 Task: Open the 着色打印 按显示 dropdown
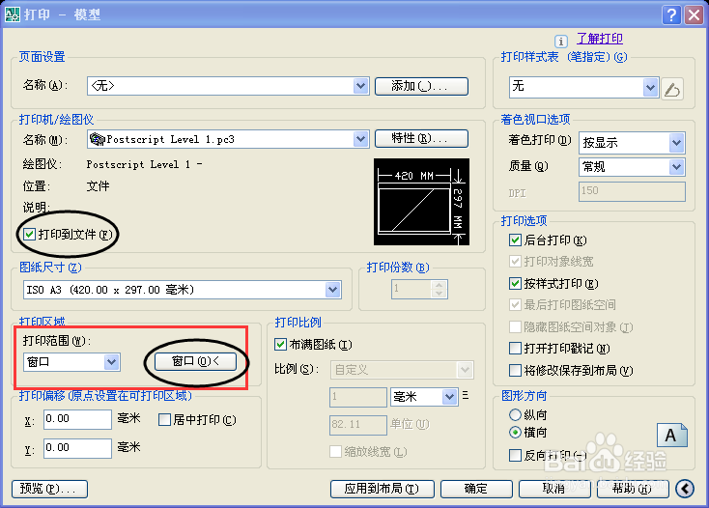(x=676, y=143)
